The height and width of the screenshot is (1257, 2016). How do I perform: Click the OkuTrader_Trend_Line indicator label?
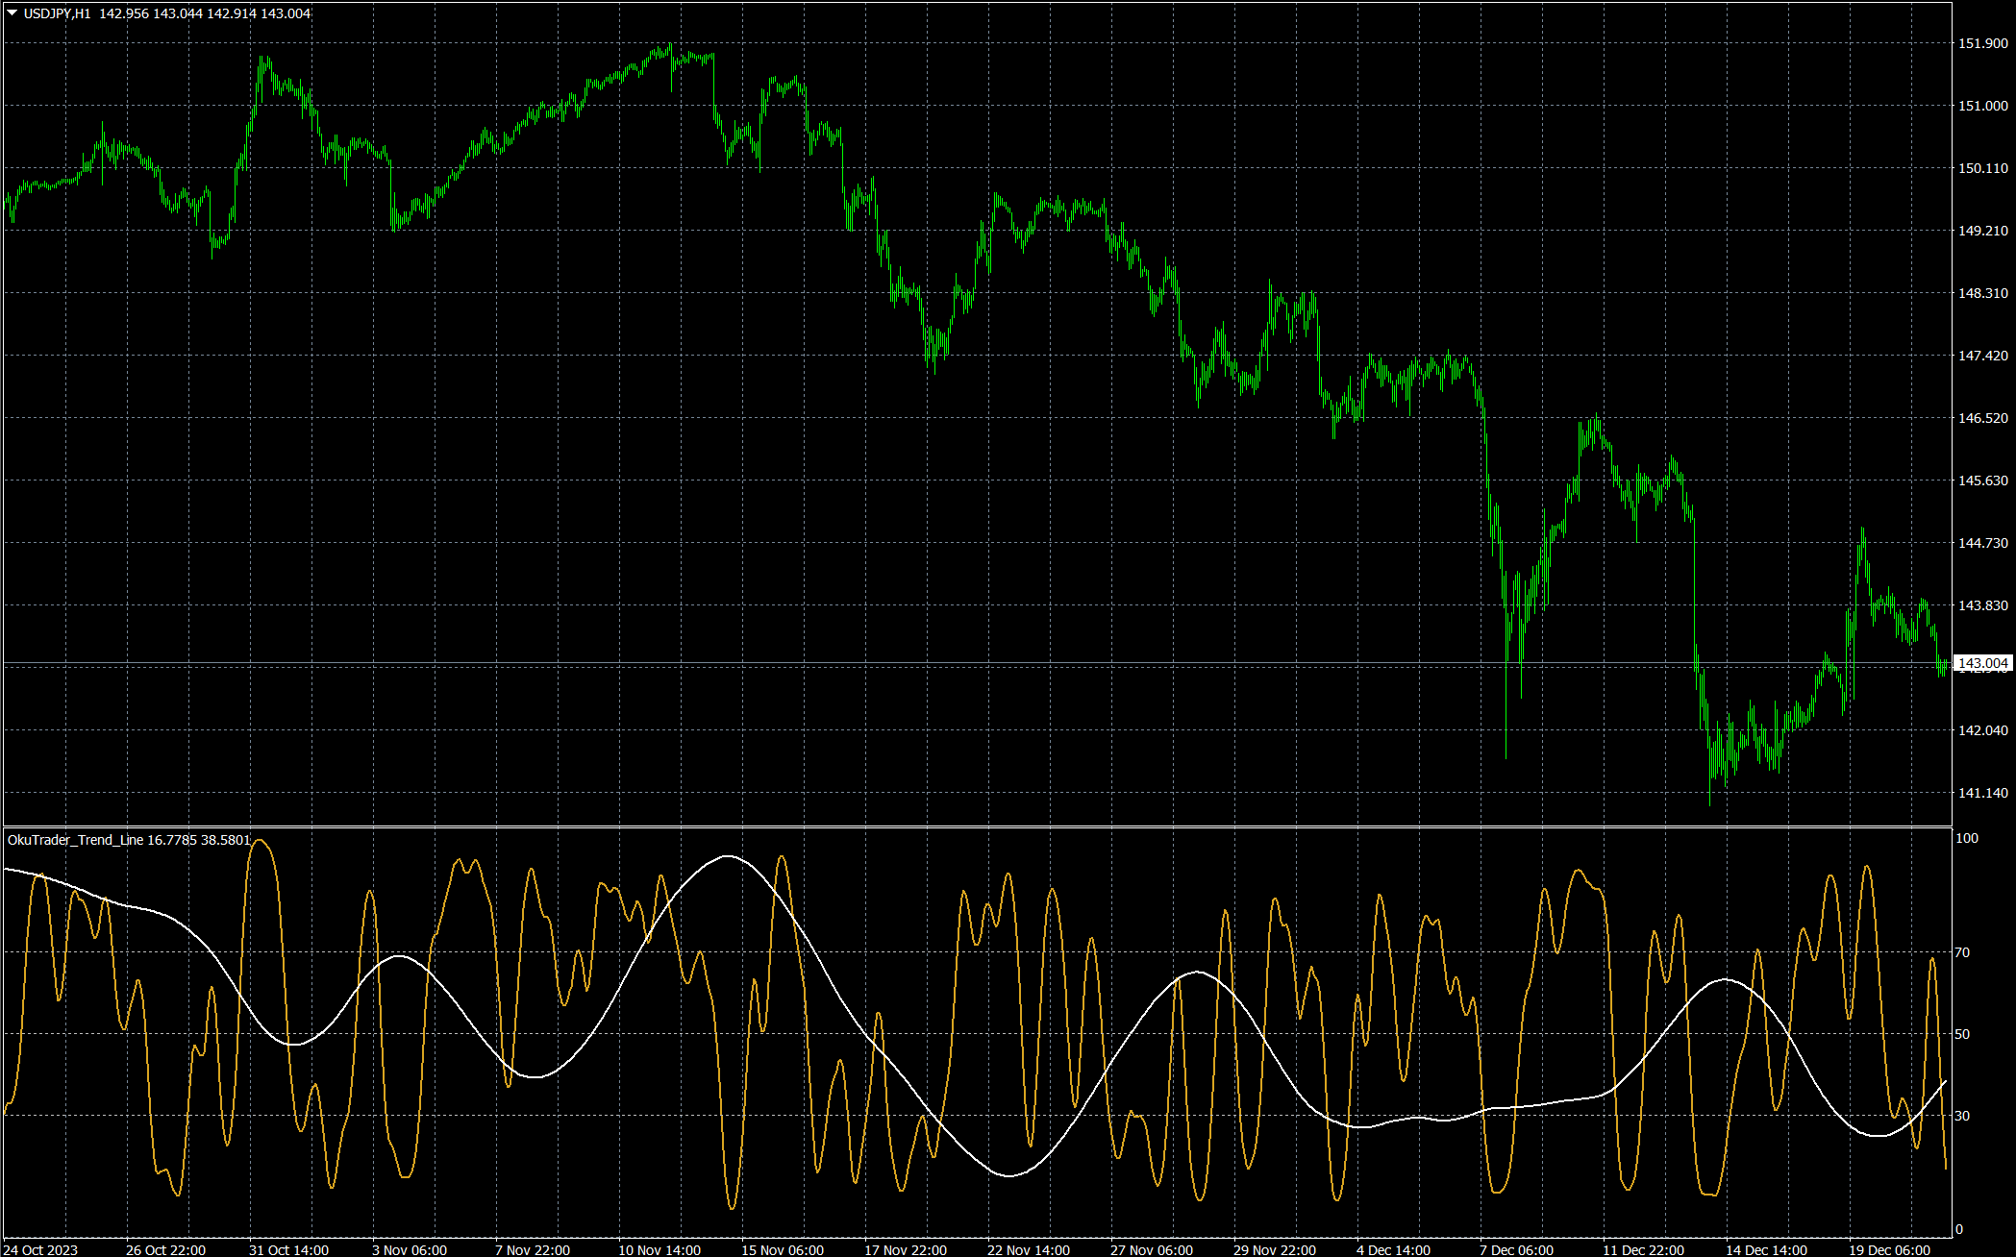pyautogui.click(x=75, y=840)
